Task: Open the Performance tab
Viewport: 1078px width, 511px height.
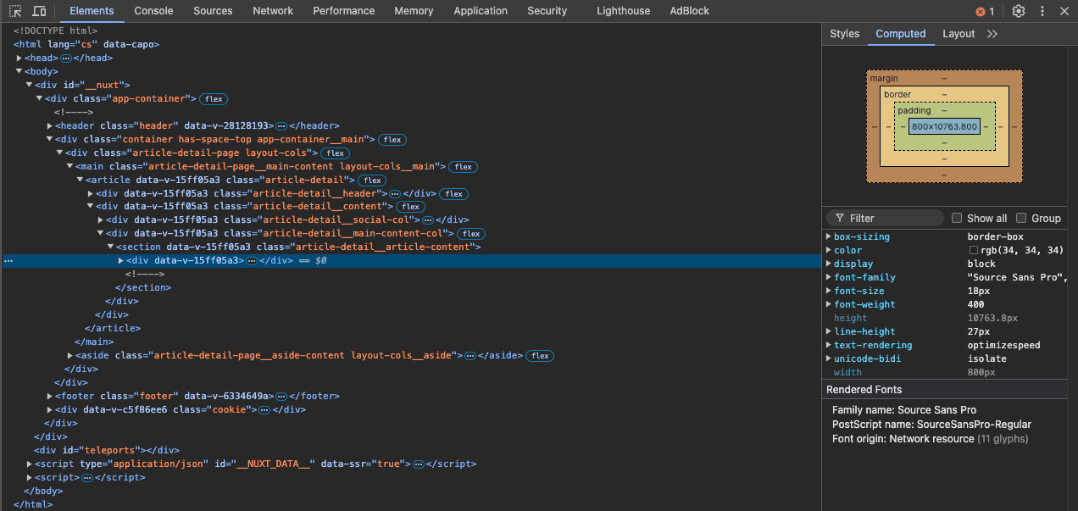Action: [x=344, y=11]
